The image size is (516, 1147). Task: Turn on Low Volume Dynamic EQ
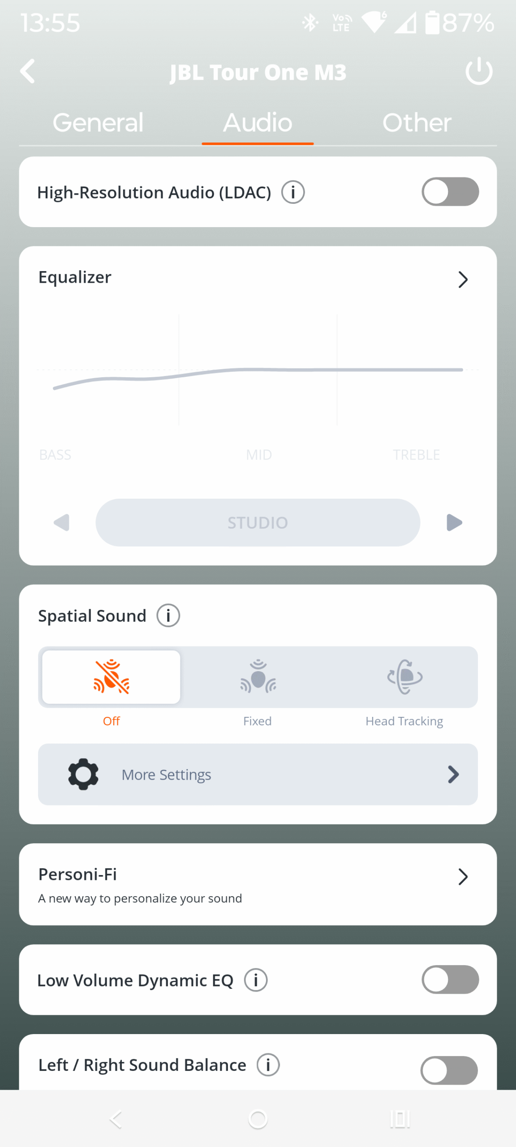pyautogui.click(x=450, y=979)
